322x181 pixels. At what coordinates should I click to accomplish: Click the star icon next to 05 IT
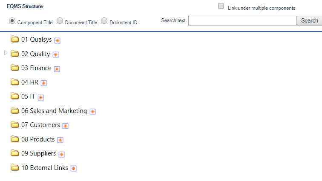[40, 97]
